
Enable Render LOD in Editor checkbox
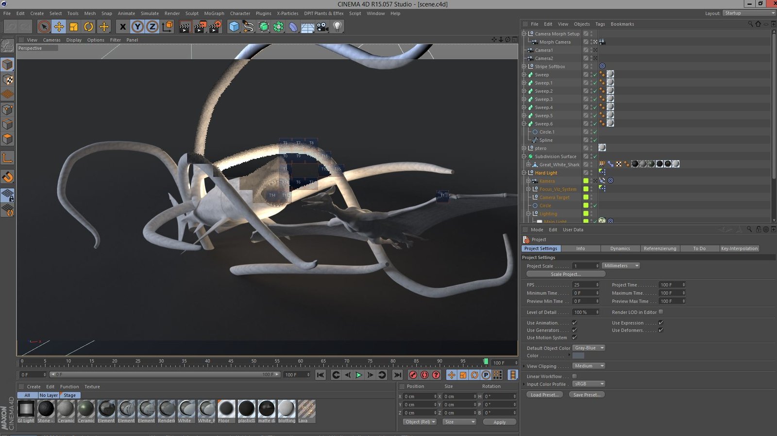tap(661, 312)
